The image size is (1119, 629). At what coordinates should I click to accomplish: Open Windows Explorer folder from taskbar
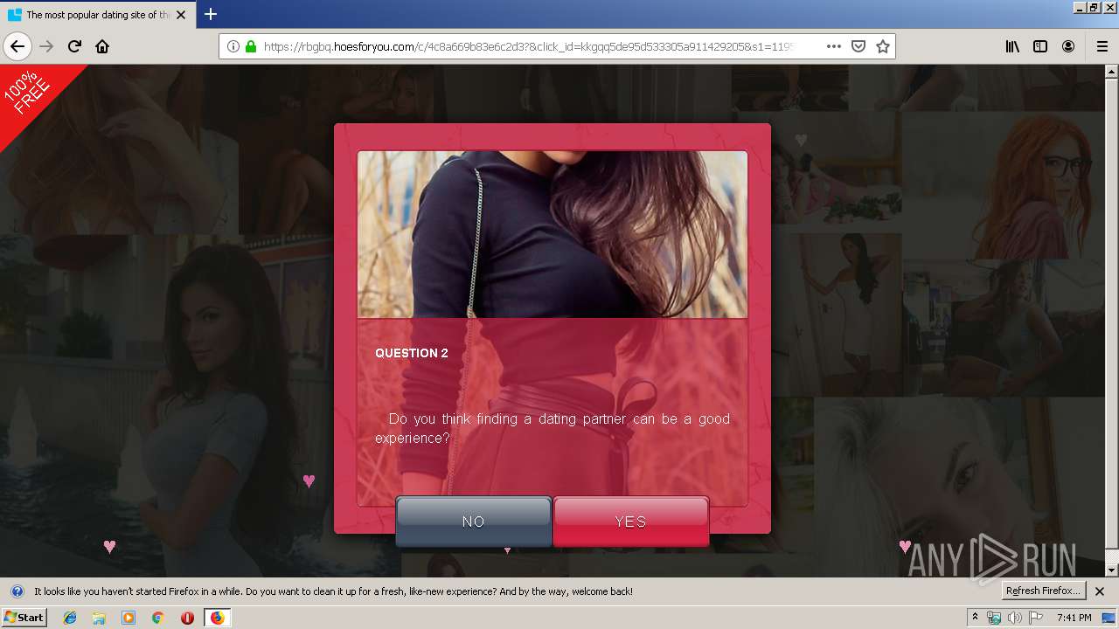[99, 618]
